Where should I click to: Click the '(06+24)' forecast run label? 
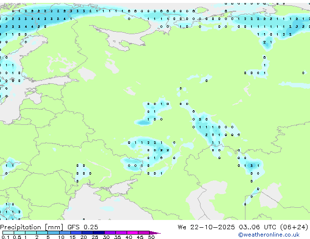coord(294,227)
